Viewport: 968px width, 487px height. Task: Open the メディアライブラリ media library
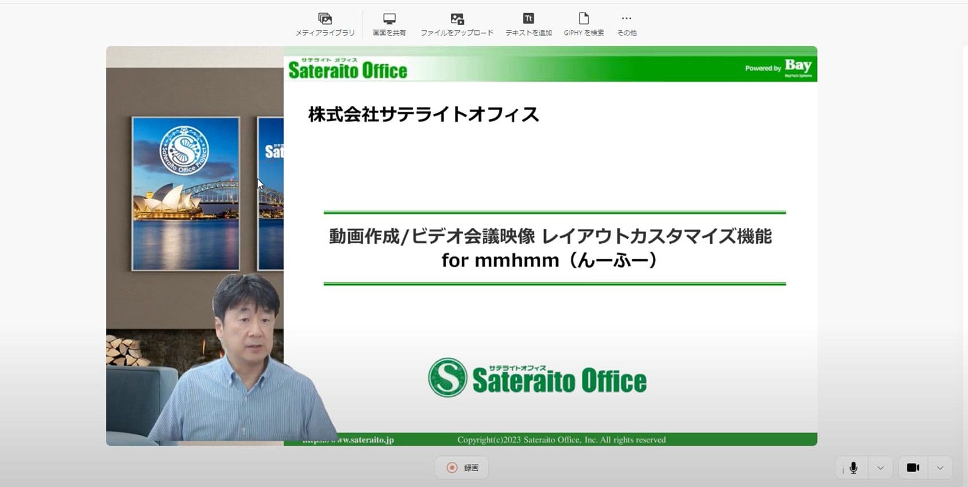[325, 25]
